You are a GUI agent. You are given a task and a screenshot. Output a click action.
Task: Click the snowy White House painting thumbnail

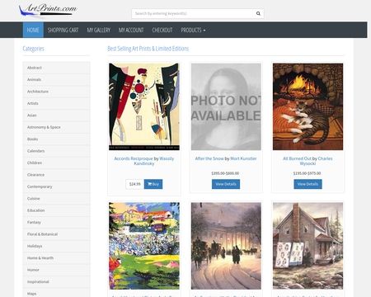click(x=226, y=246)
